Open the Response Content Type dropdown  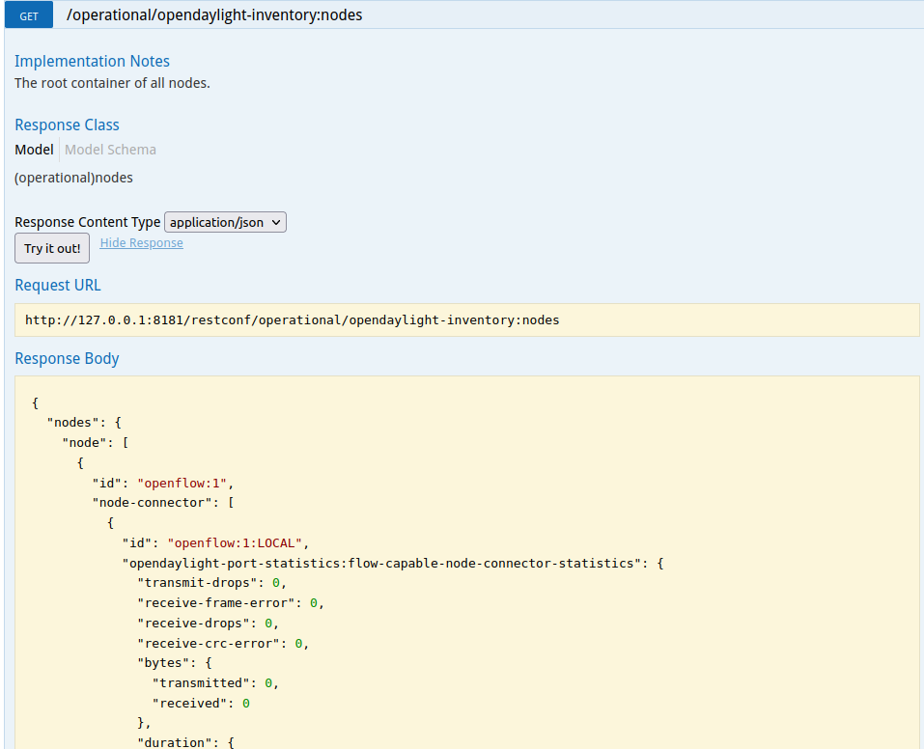point(226,222)
